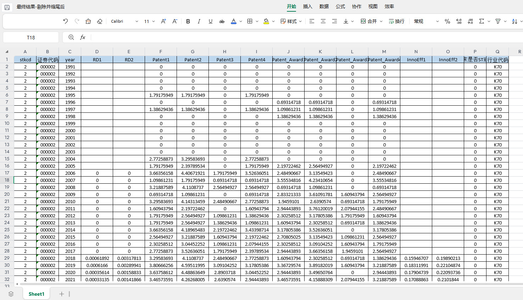Open the fx insert function button

pyautogui.click(x=83, y=37)
